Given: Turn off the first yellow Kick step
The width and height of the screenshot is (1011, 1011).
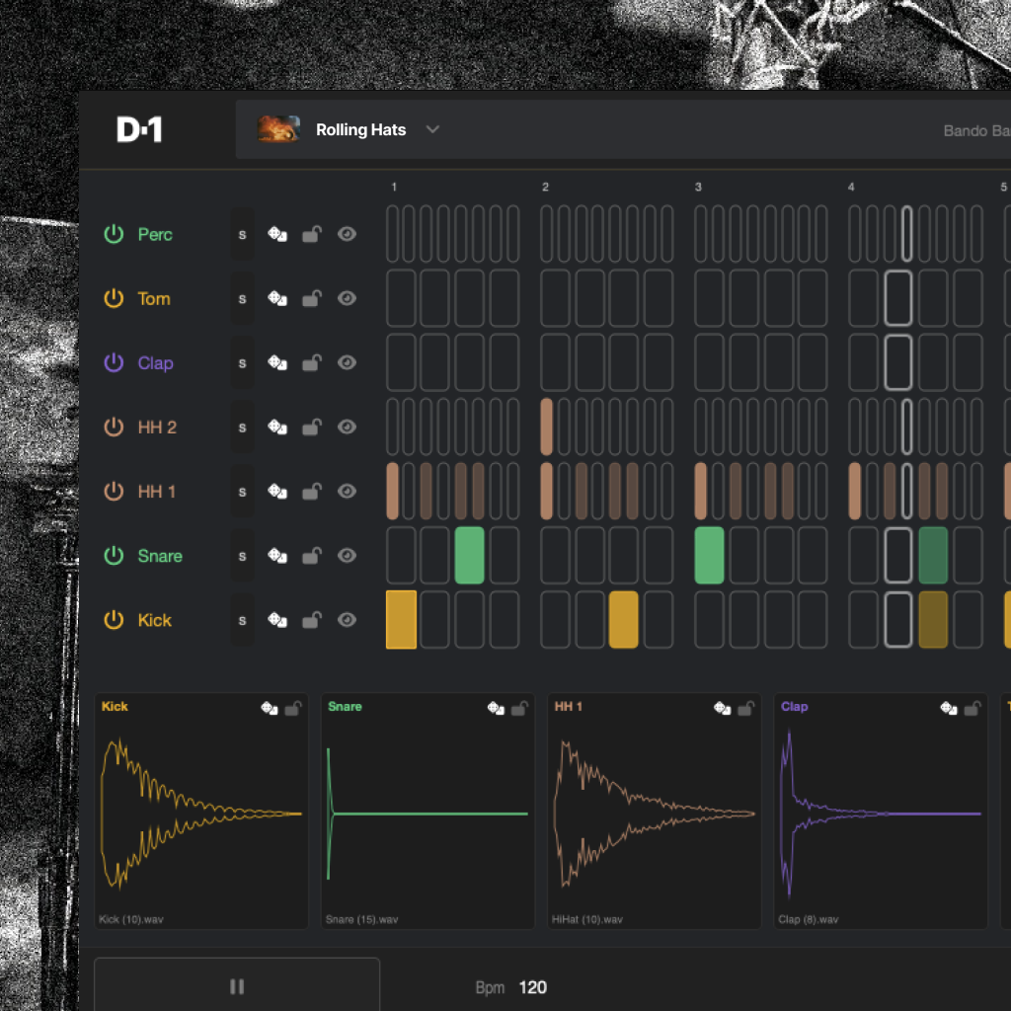Looking at the screenshot, I should pos(401,620).
